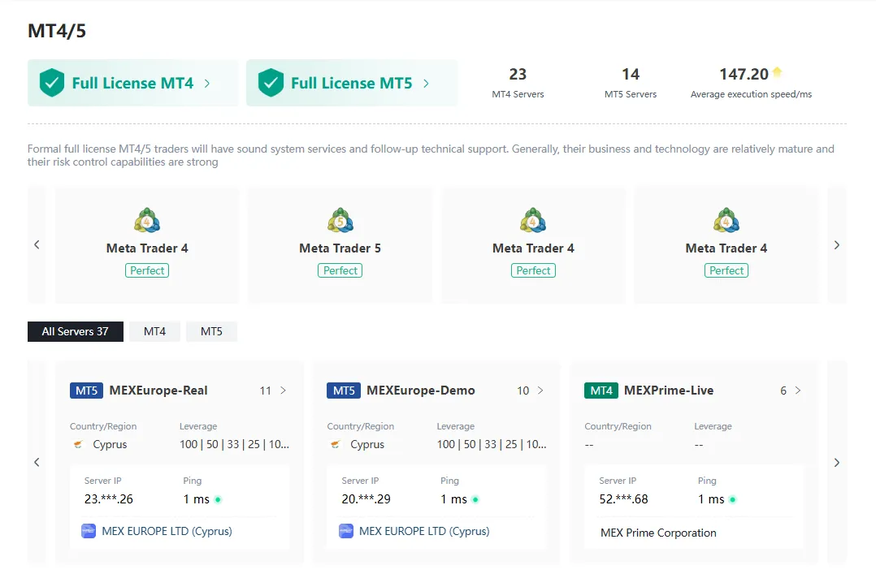Click the 147.20 average execution speed value

pos(744,74)
